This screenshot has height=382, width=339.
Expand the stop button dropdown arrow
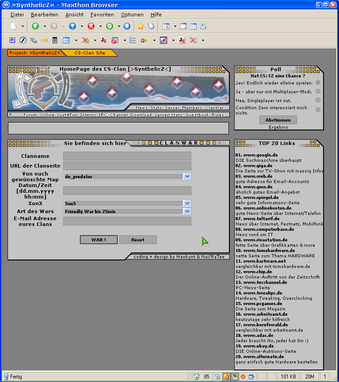click(100, 27)
